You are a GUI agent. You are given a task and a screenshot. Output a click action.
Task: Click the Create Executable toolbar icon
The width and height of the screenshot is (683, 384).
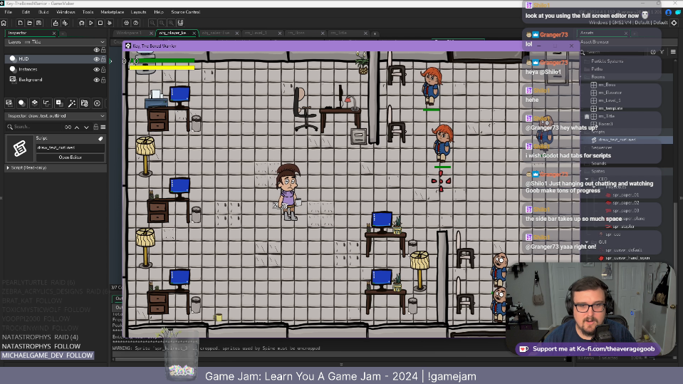click(56, 23)
